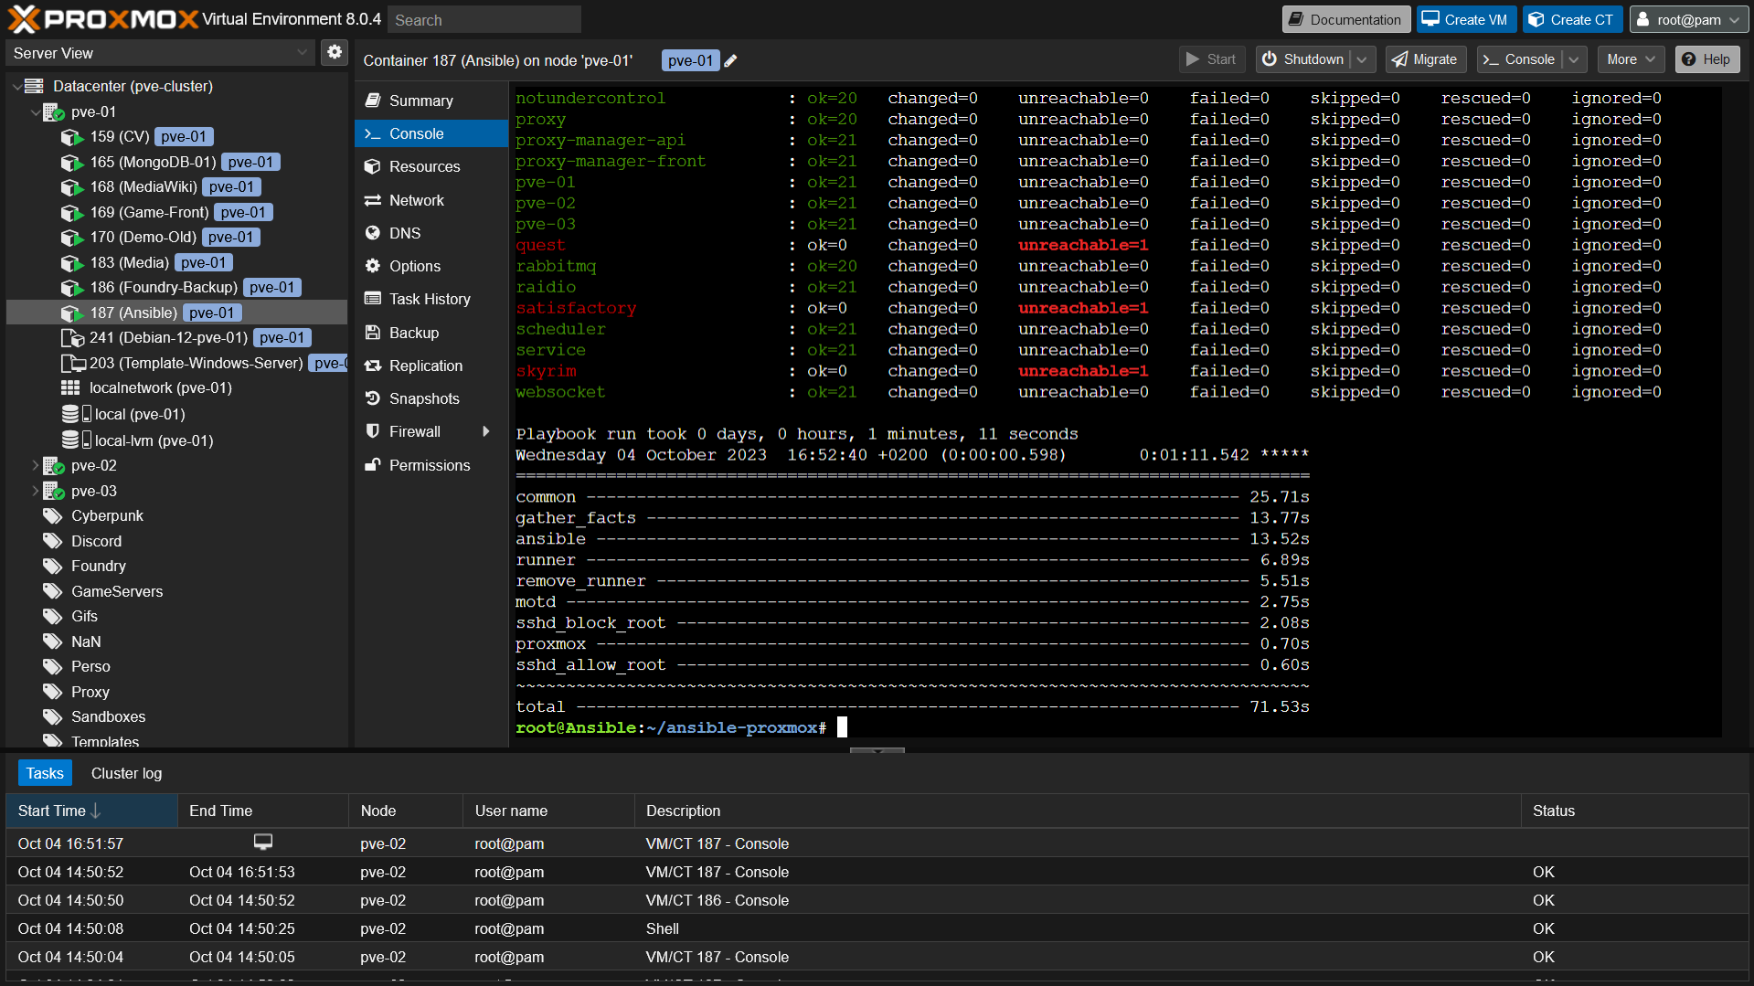Open the Snapshots section
The width and height of the screenshot is (1754, 986).
[431, 398]
